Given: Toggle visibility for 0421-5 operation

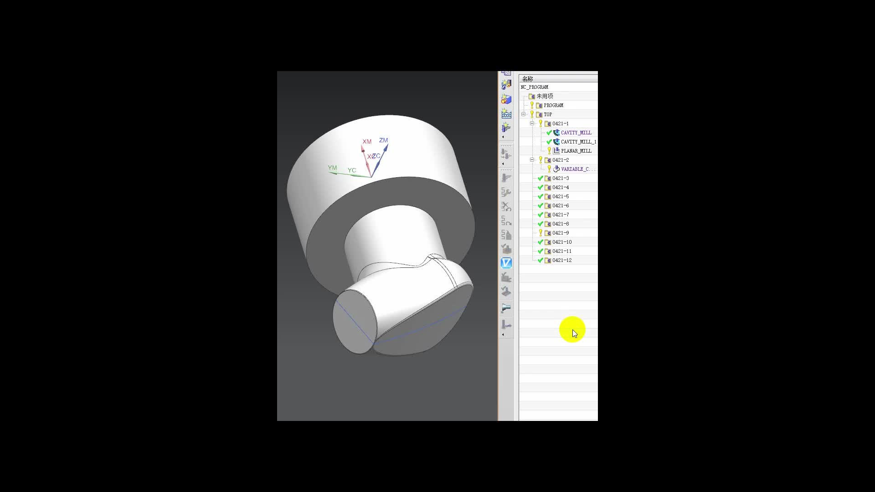Looking at the screenshot, I should tap(540, 196).
